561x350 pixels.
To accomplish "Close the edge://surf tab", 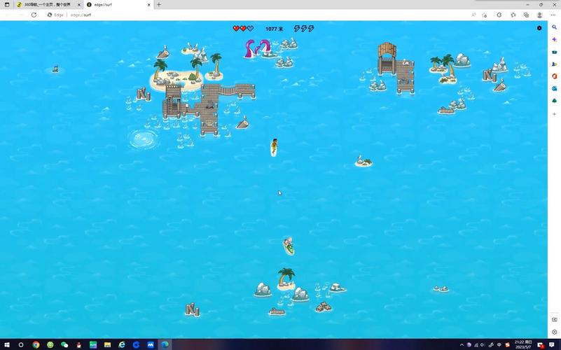I will (149, 5).
